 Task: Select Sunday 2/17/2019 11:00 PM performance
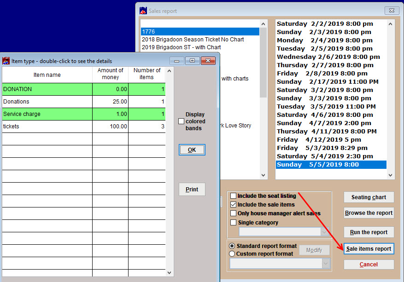[x=331, y=81]
